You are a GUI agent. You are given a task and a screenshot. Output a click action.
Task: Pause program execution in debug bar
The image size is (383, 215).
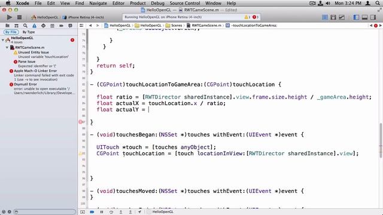[102, 212]
